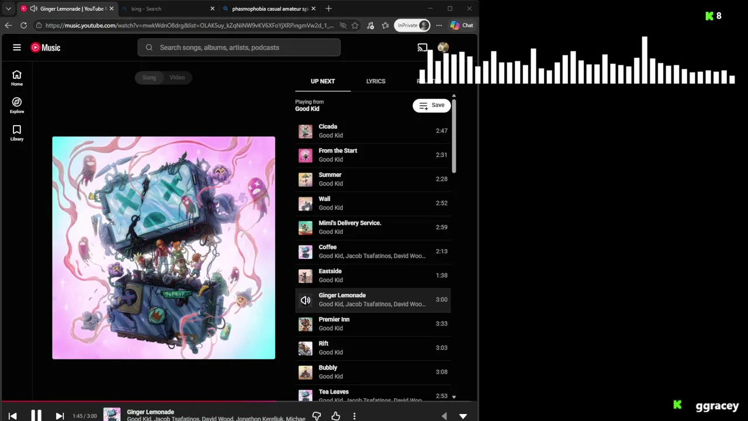Click the player bar album thumbnail
Viewport: 748px width, 421px height.
tap(112, 415)
